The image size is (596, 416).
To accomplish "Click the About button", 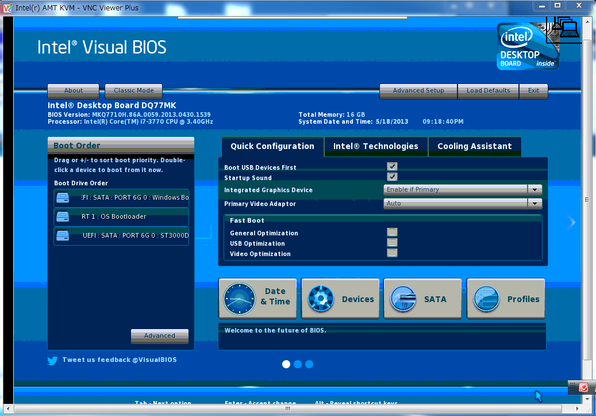I will (x=74, y=90).
